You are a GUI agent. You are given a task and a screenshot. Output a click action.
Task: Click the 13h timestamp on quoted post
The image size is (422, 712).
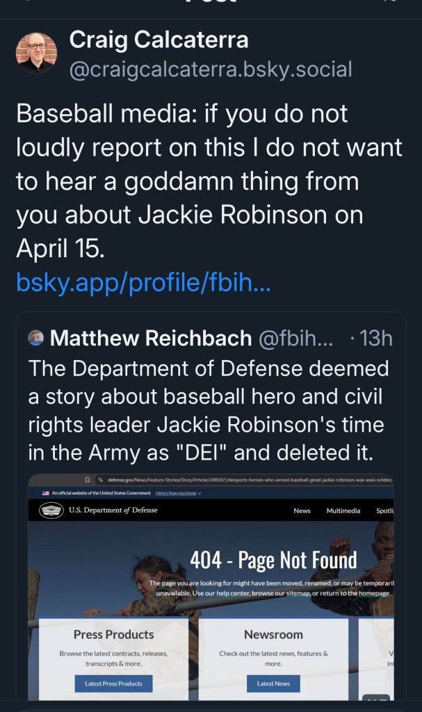(x=373, y=339)
